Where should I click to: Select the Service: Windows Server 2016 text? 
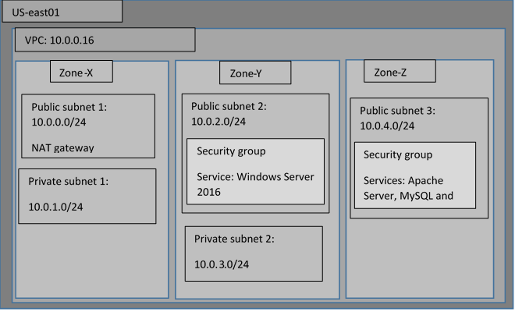(x=254, y=184)
